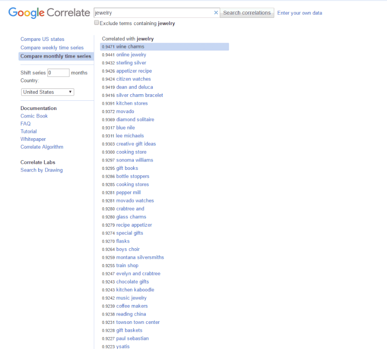
Task: Click the montana silversmiths result
Action: (140, 257)
